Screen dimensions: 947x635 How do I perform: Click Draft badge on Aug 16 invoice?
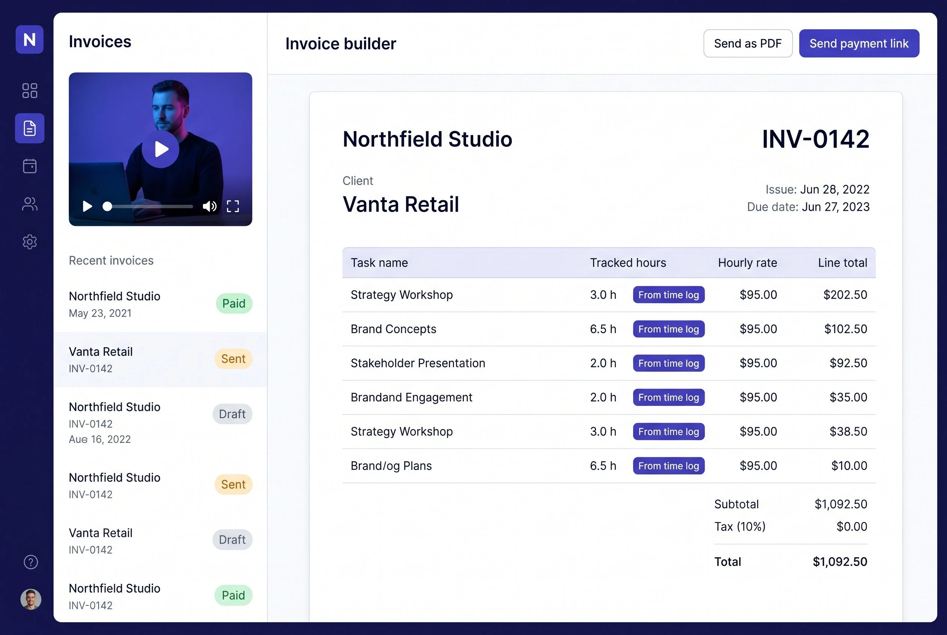point(232,414)
